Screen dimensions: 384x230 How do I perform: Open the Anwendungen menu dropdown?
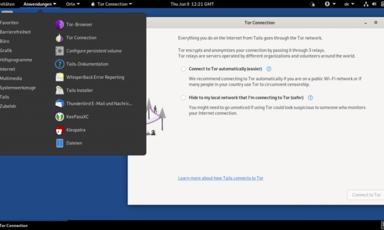[40, 4]
